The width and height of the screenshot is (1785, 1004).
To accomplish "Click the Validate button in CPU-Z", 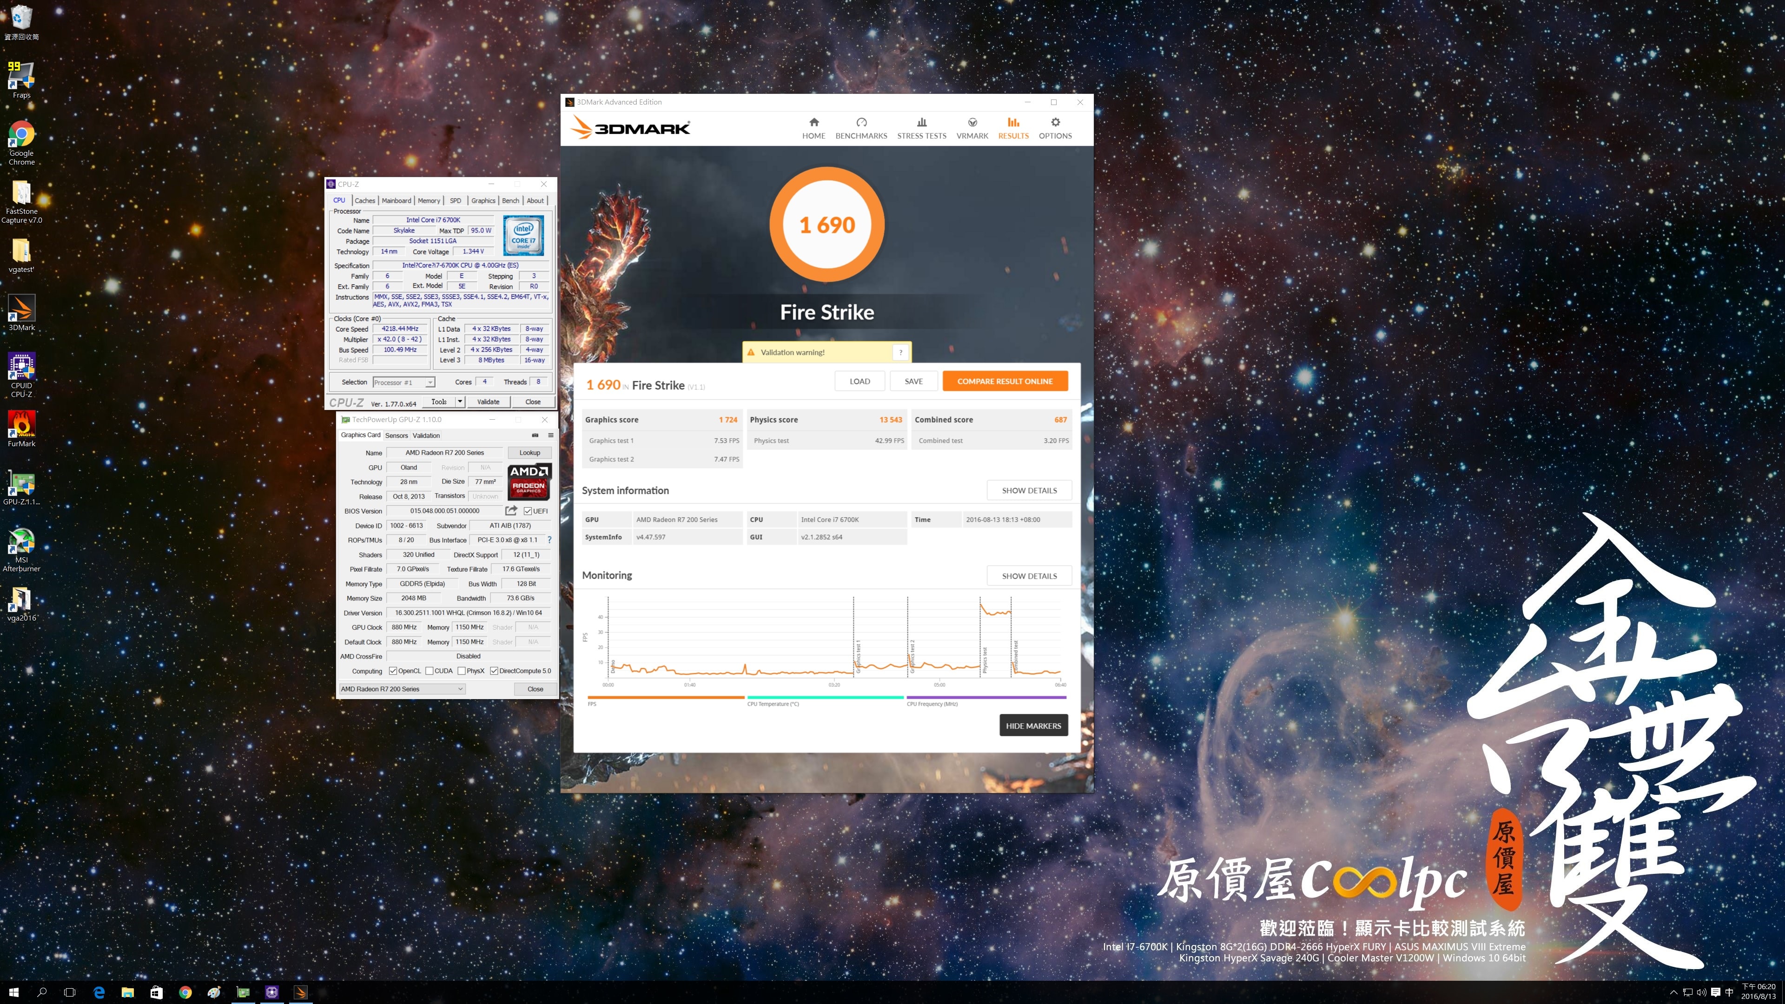I will [x=488, y=402].
